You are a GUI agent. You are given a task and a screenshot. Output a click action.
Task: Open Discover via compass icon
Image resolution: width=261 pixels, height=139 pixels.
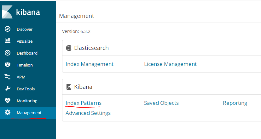pyautogui.click(x=8, y=29)
